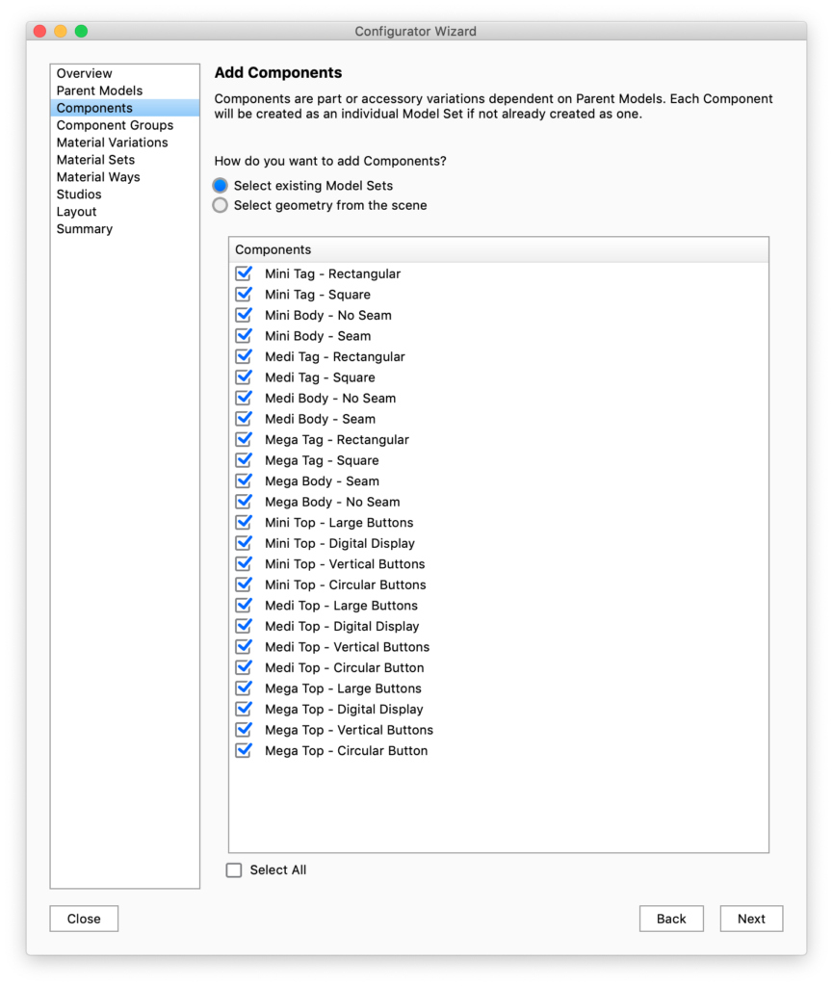Jump to the Studios step
The width and height of the screenshot is (833, 986).
tap(79, 195)
